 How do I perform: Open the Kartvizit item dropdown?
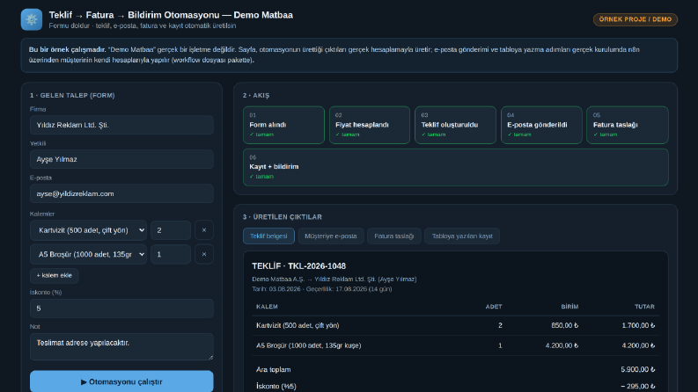[x=88, y=230]
